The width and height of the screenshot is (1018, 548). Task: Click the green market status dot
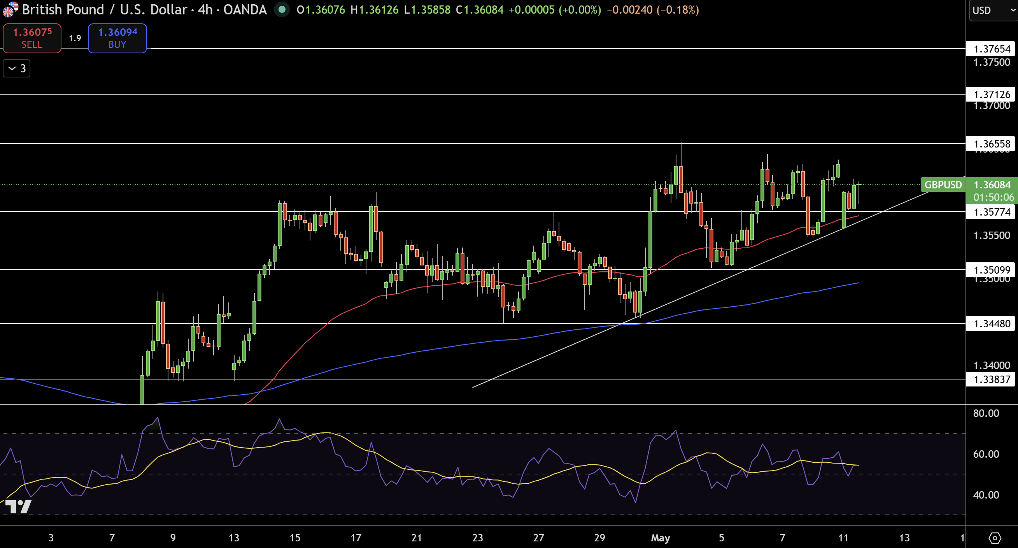[x=282, y=9]
